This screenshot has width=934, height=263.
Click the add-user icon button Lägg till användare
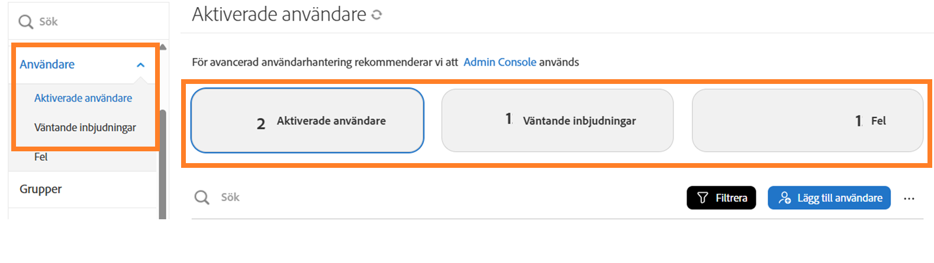pos(829,198)
